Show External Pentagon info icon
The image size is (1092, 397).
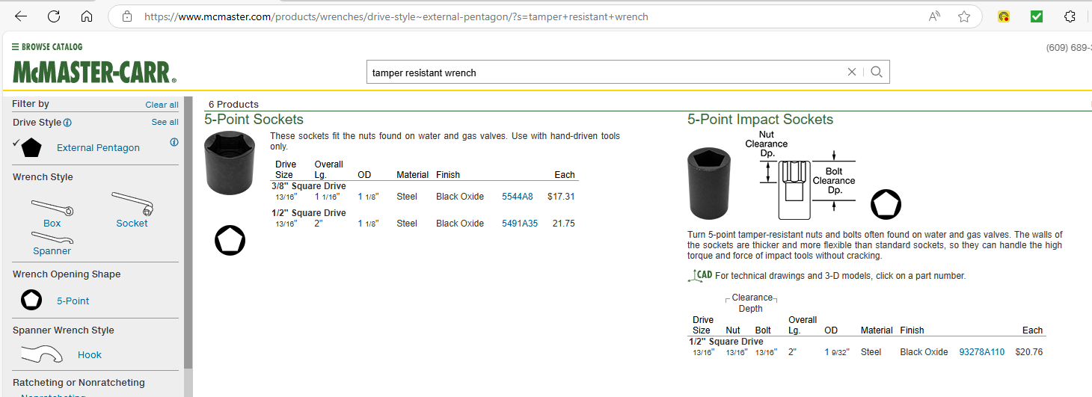(174, 142)
